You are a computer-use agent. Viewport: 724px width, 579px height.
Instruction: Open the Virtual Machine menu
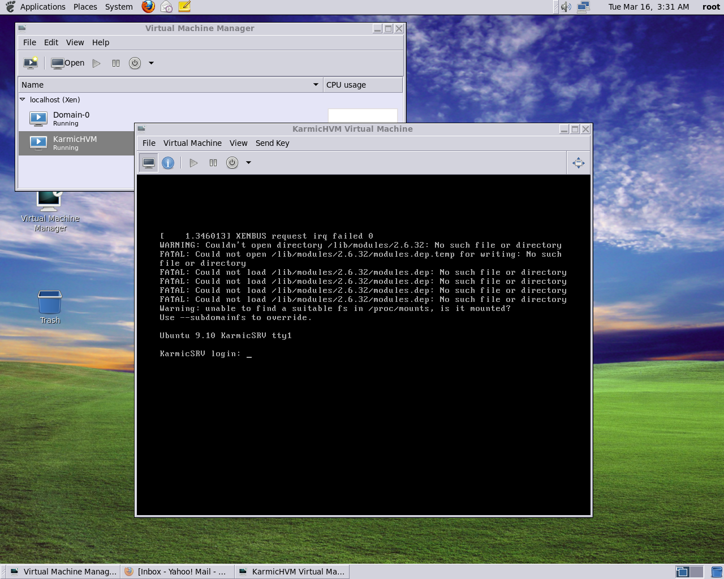click(192, 143)
